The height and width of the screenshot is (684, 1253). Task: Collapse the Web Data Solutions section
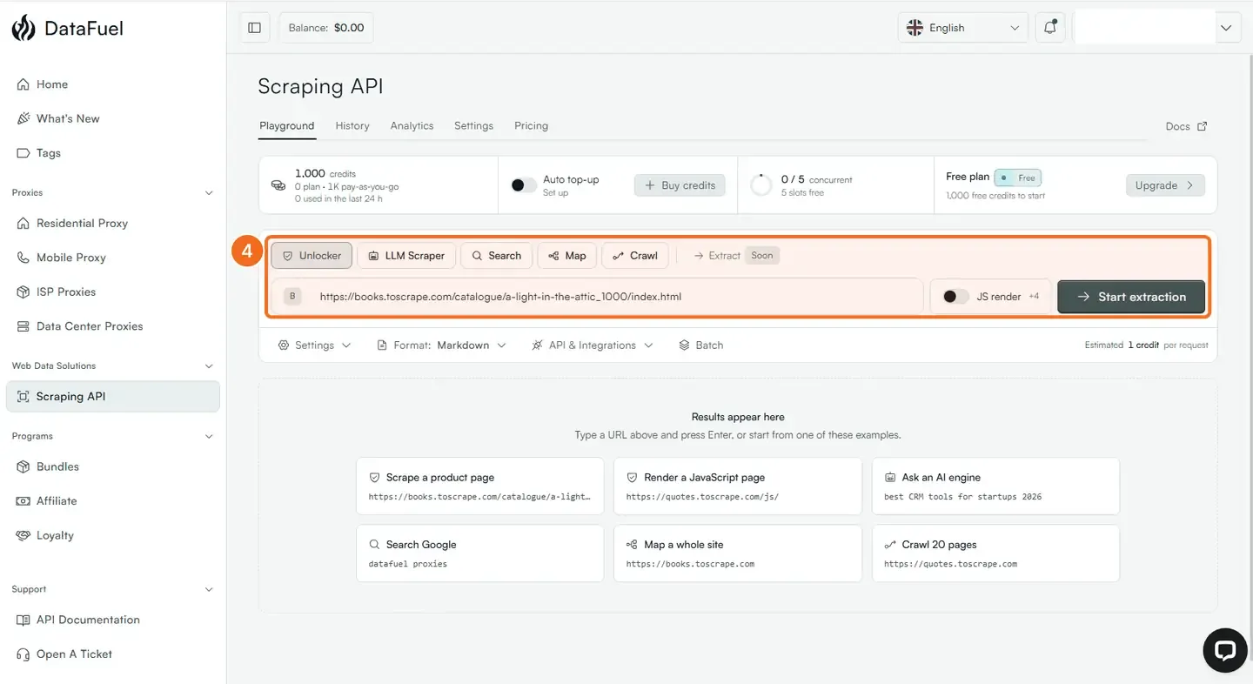point(209,366)
